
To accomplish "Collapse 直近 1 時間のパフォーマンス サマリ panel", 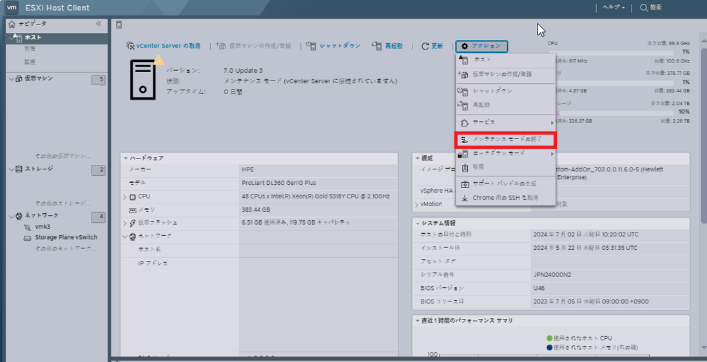I will (418, 321).
